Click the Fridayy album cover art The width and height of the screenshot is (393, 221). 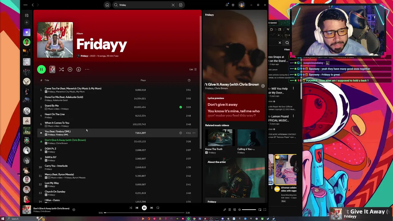pos(55,40)
